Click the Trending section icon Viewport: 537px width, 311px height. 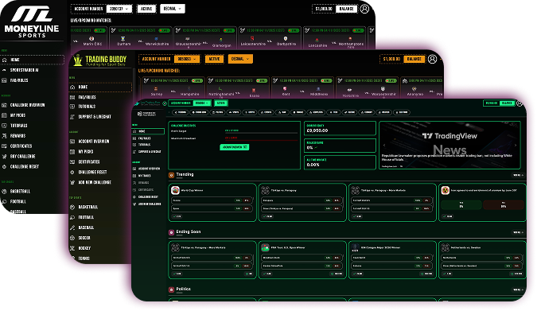[x=171, y=175]
